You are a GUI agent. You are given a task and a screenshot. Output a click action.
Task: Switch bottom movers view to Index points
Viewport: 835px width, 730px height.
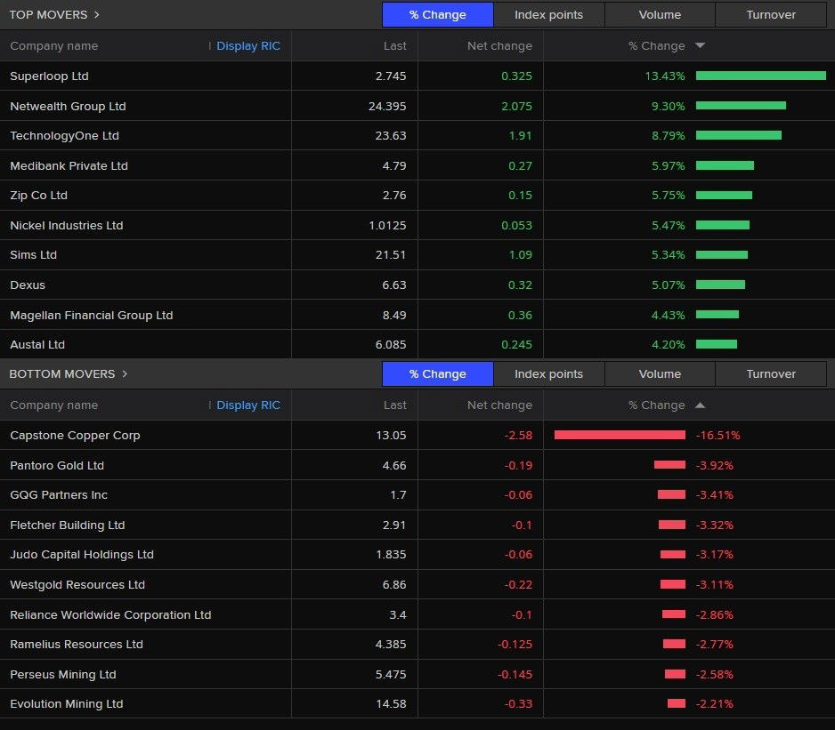pos(548,373)
